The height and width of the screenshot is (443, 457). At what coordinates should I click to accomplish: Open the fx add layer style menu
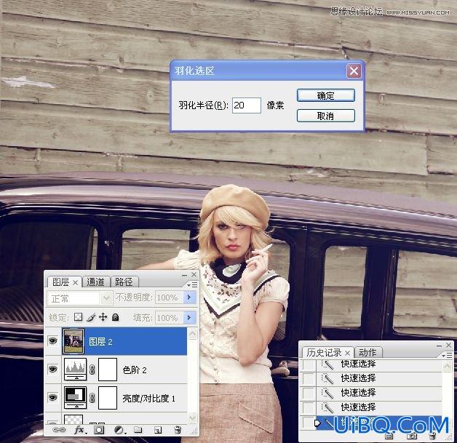[x=79, y=430]
